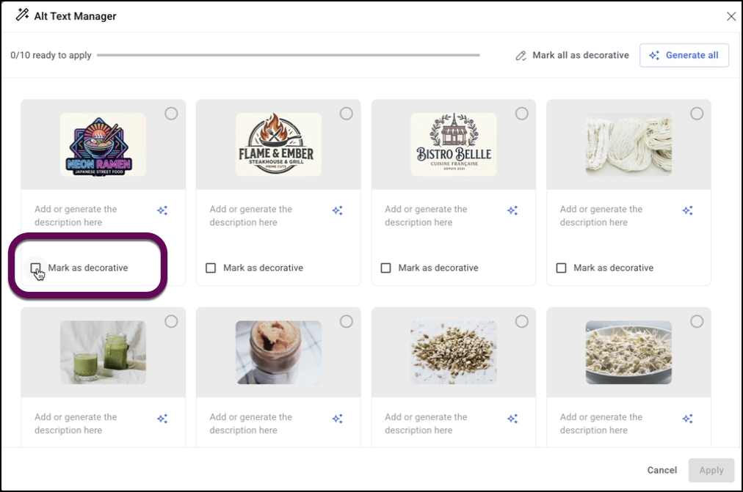Enable Mark as decorative for Bistro Bellle
This screenshot has width=743, height=492.
click(x=385, y=268)
